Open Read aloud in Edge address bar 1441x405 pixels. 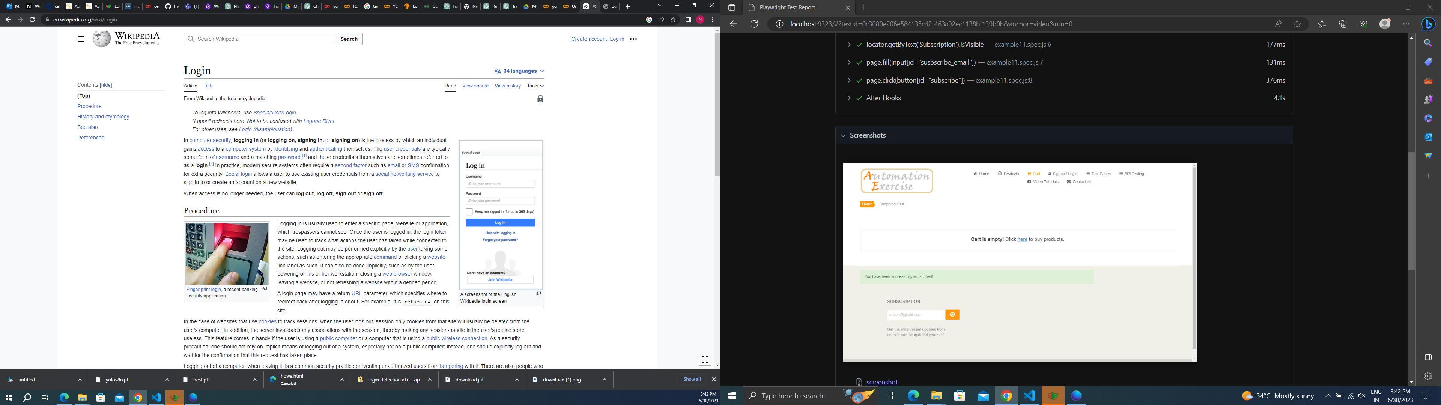coord(1278,24)
